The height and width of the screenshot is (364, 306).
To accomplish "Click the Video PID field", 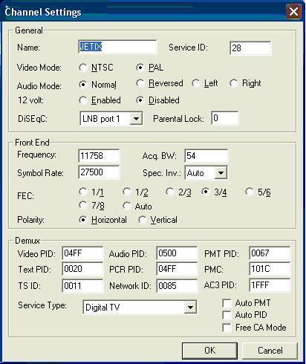I will point(82,253).
